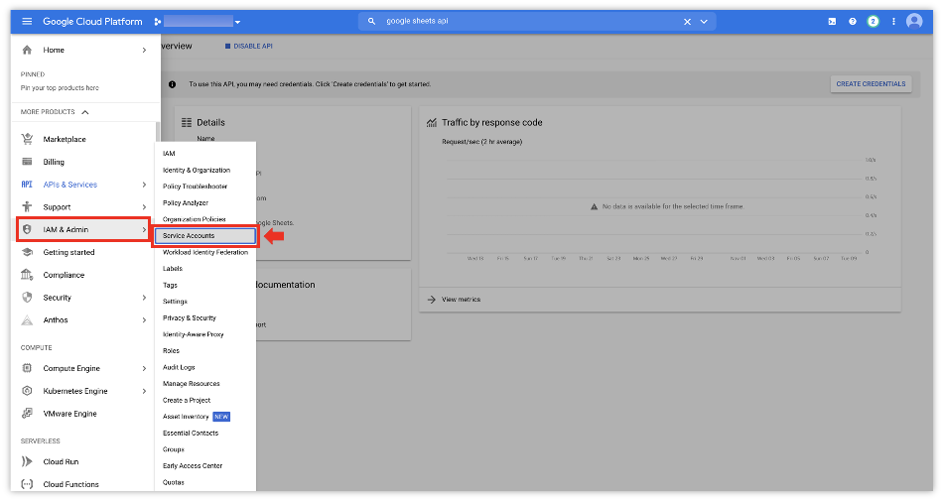Click the Cloud Run icon
The width and height of the screenshot is (943, 501).
pyautogui.click(x=27, y=461)
